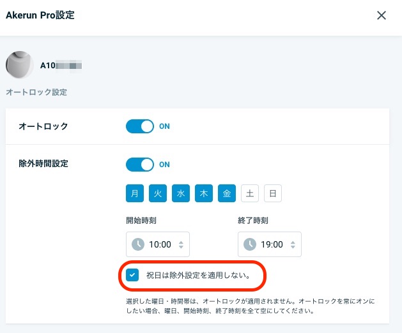Click the clock icon in 開始時刻 field

138,244
